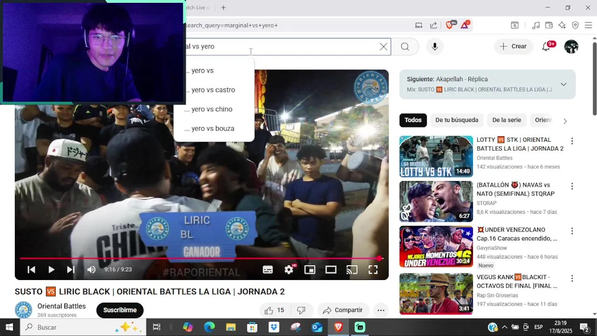Open Dropbox from the taskbar
Viewport: 597px width, 336px height.
click(x=274, y=327)
